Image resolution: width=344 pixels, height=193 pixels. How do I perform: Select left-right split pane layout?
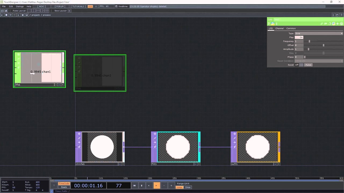pyautogui.click(x=34, y=11)
